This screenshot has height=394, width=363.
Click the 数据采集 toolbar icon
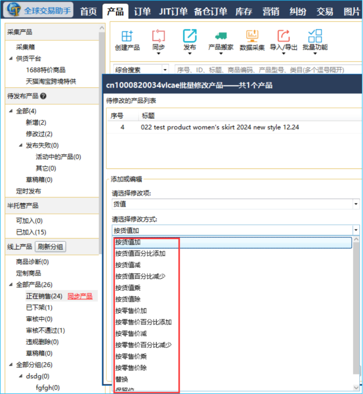tap(252, 36)
